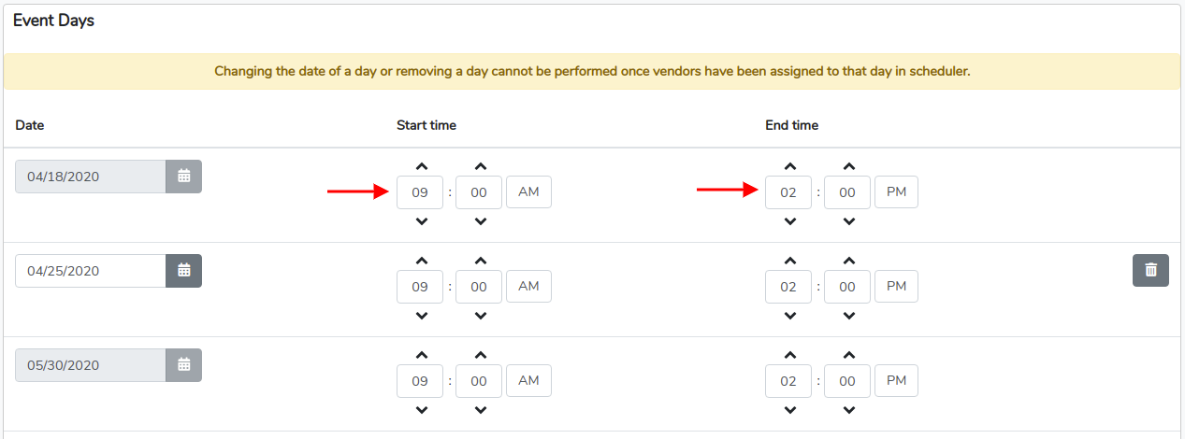Screen dimensions: 1185x439
Task: Edit start hour field for 04/25/2020
Action: point(420,288)
